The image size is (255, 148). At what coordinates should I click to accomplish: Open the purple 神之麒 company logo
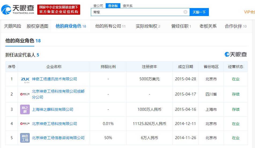pyautogui.click(x=25, y=109)
